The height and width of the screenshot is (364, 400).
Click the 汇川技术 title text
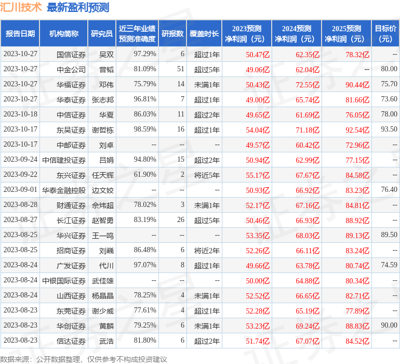pos(21,7)
